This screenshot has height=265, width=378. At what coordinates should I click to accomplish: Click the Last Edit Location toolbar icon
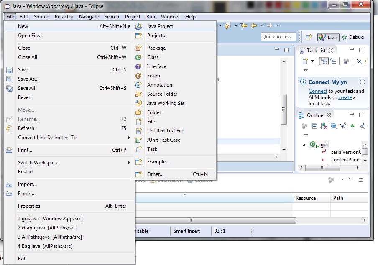243,26
